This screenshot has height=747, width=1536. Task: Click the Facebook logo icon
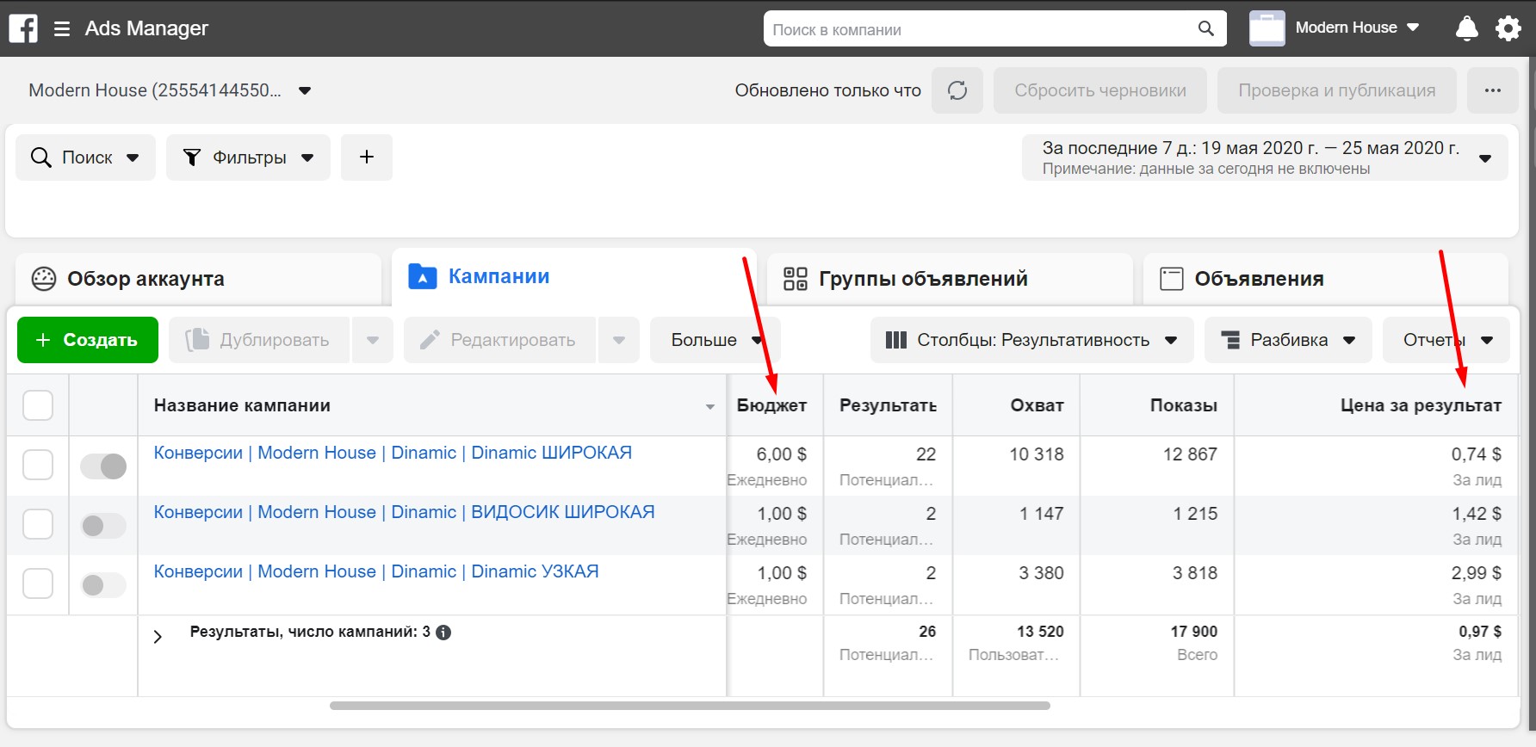[23, 28]
